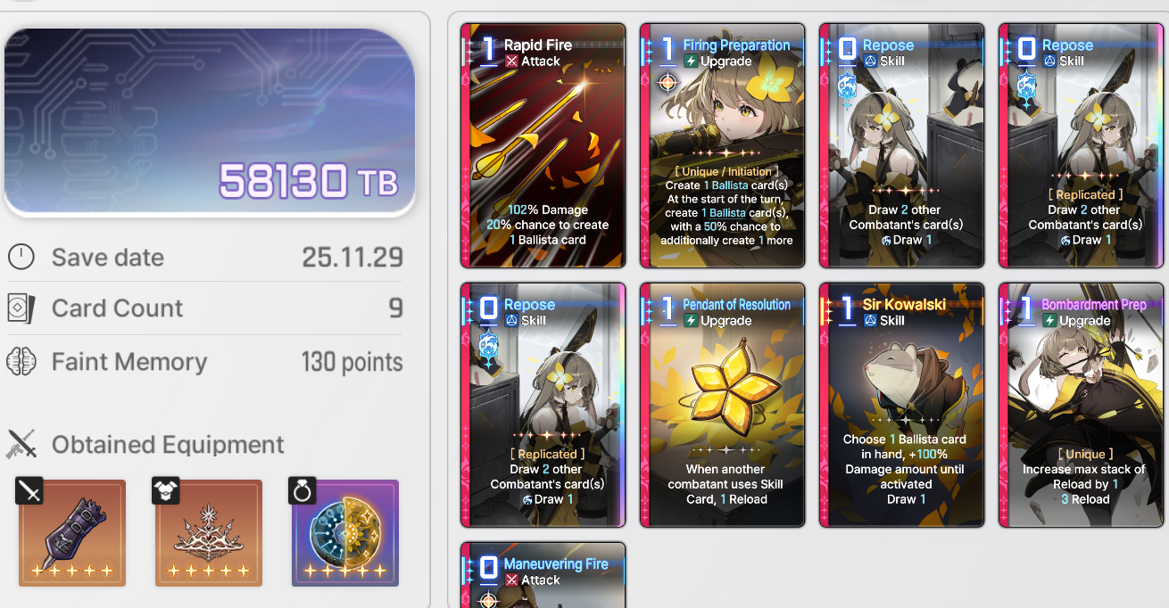
Task: Select the Replicated Repose card in second row
Action: point(543,406)
